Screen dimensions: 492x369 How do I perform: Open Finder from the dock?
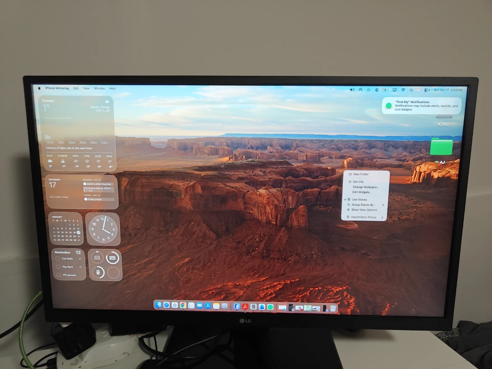click(x=158, y=305)
